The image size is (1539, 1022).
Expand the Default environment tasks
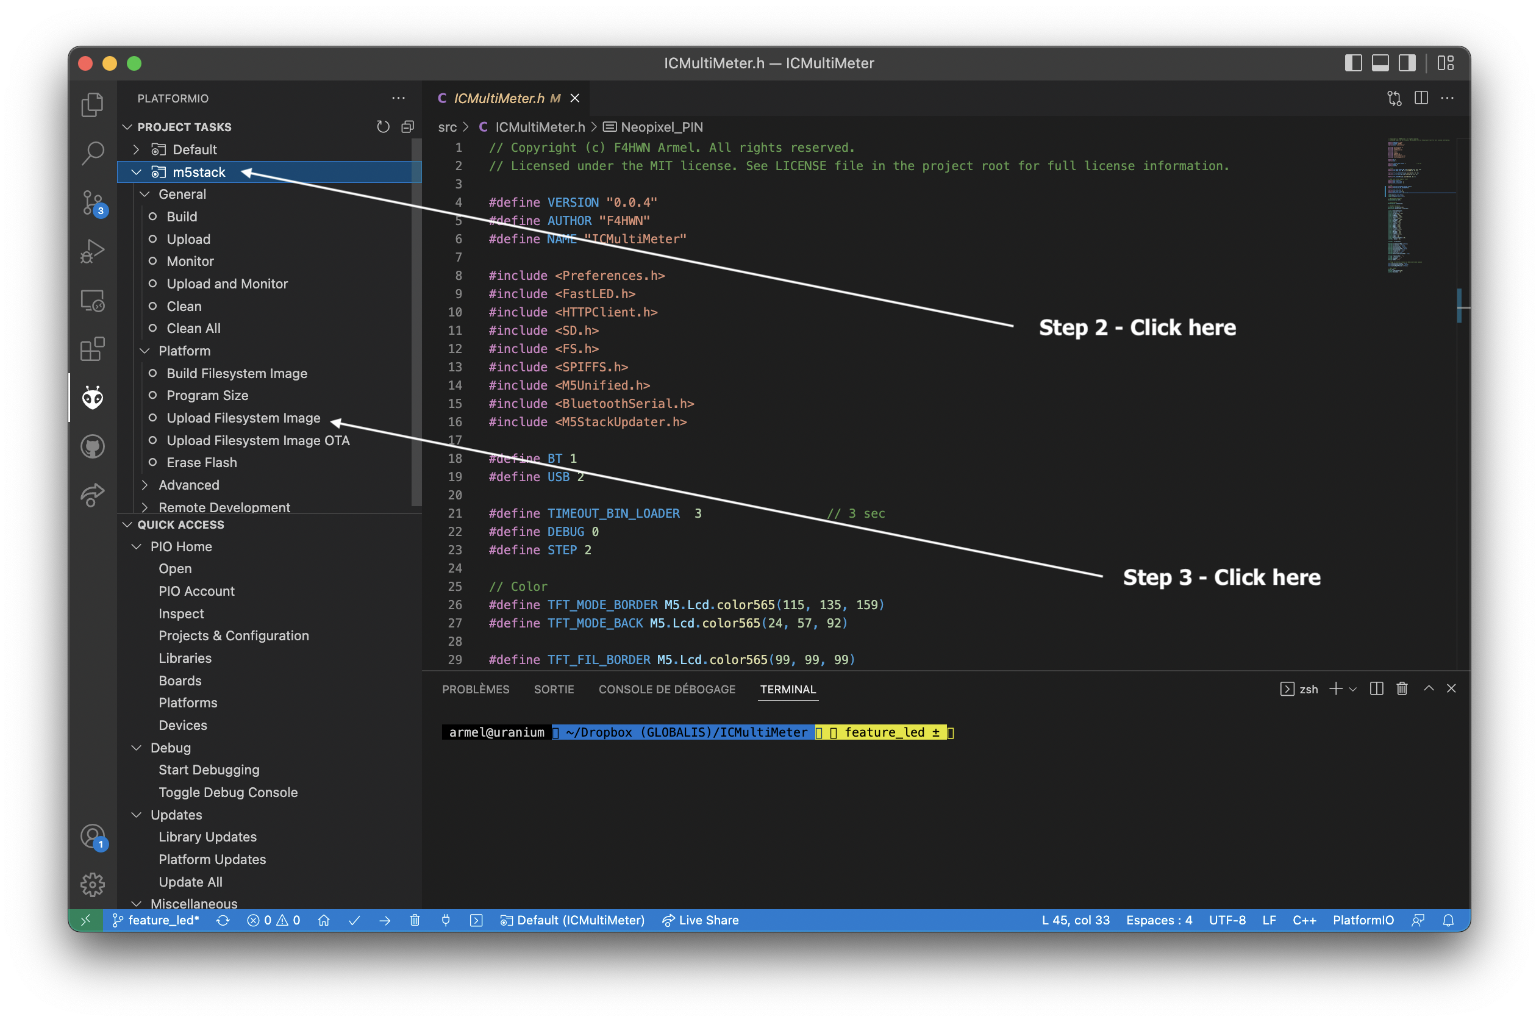point(136,149)
